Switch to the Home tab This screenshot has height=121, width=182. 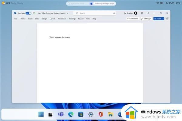(x=23, y=19)
